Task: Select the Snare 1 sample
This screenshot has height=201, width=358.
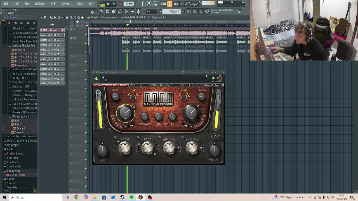Action: [x=20, y=128]
